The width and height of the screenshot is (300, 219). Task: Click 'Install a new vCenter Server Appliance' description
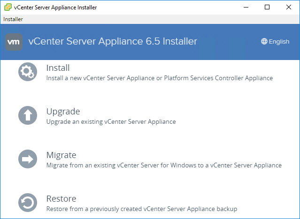[x=160, y=78]
